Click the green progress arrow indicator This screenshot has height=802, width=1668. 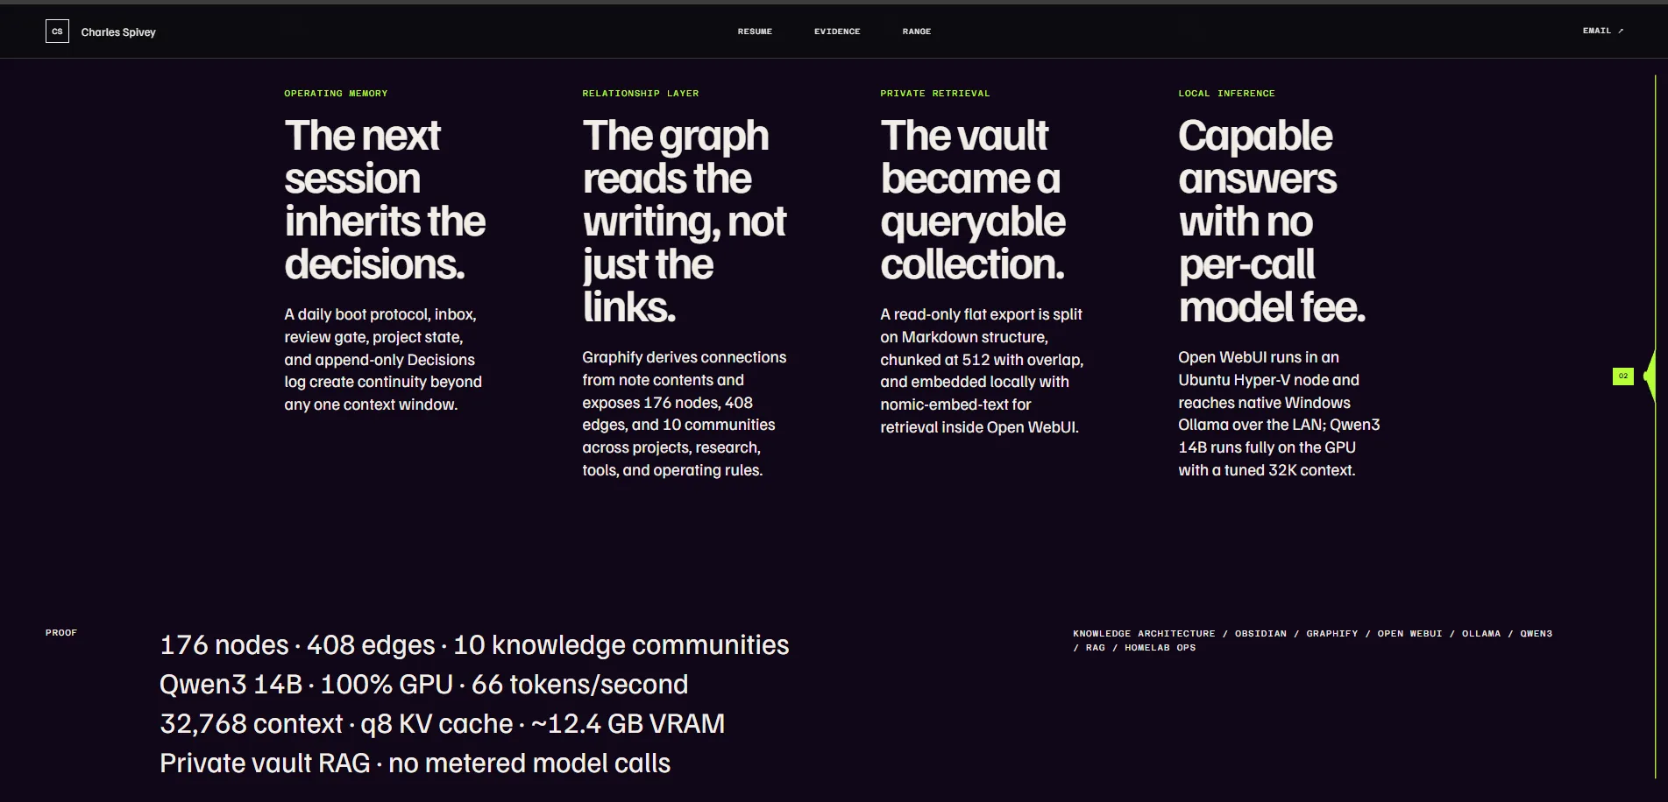pyautogui.click(x=1650, y=376)
